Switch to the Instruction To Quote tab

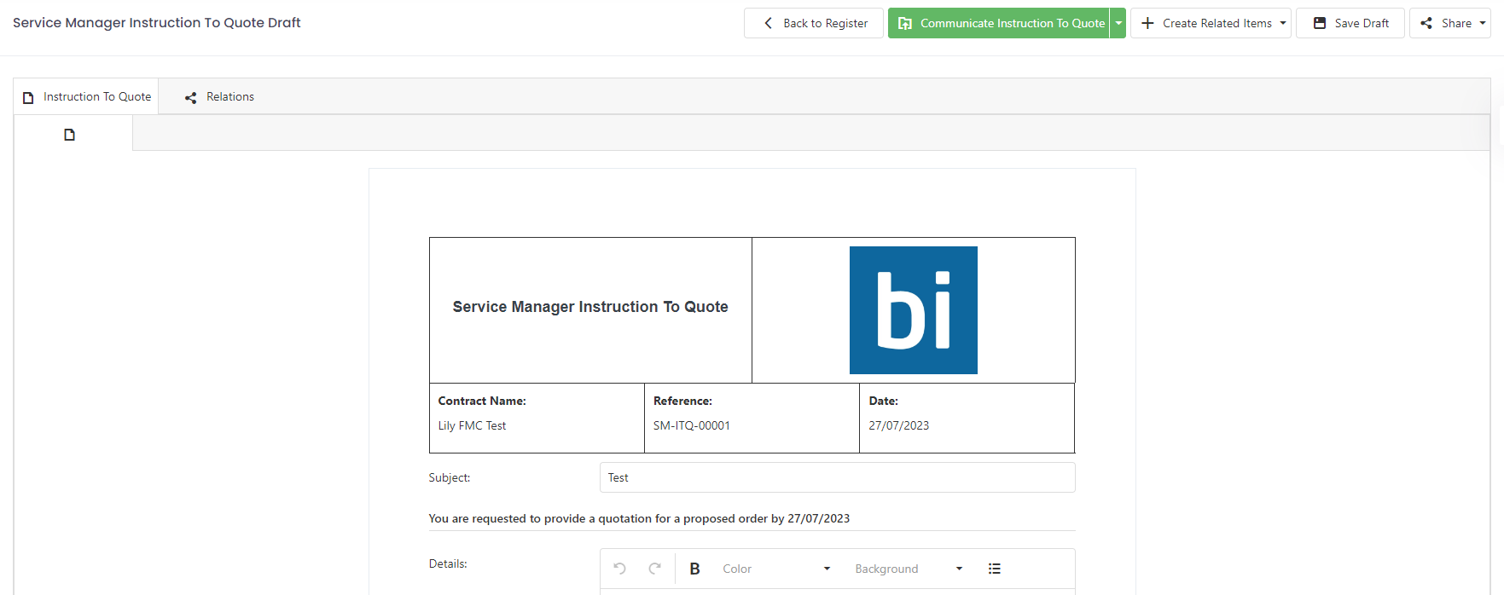pyautogui.click(x=86, y=97)
